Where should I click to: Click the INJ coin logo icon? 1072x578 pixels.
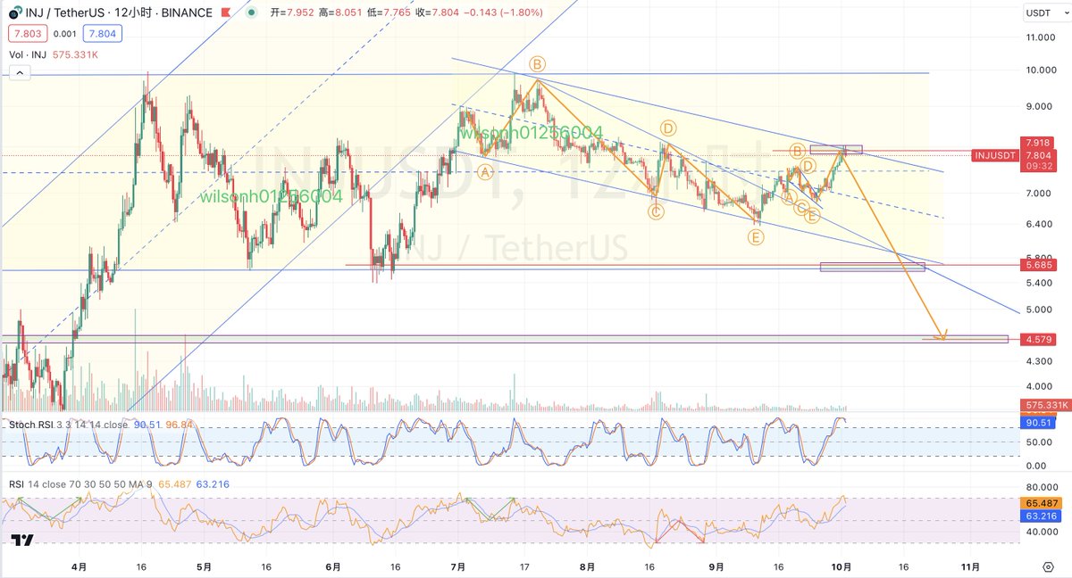point(15,12)
